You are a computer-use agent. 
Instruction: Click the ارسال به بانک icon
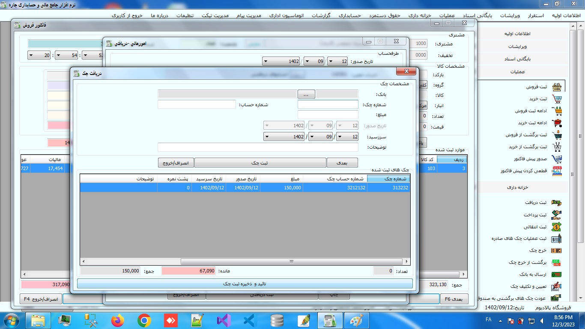(x=556, y=275)
